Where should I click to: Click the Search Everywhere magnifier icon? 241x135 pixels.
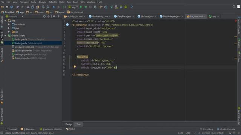click(x=234, y=7)
